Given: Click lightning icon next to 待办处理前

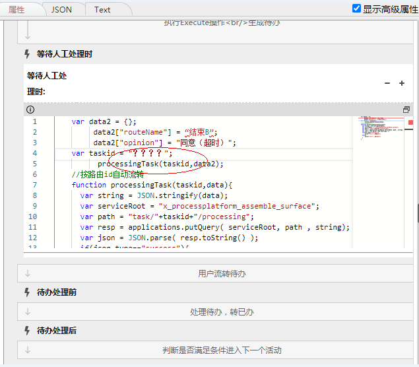Looking at the screenshot, I should (x=27, y=292).
